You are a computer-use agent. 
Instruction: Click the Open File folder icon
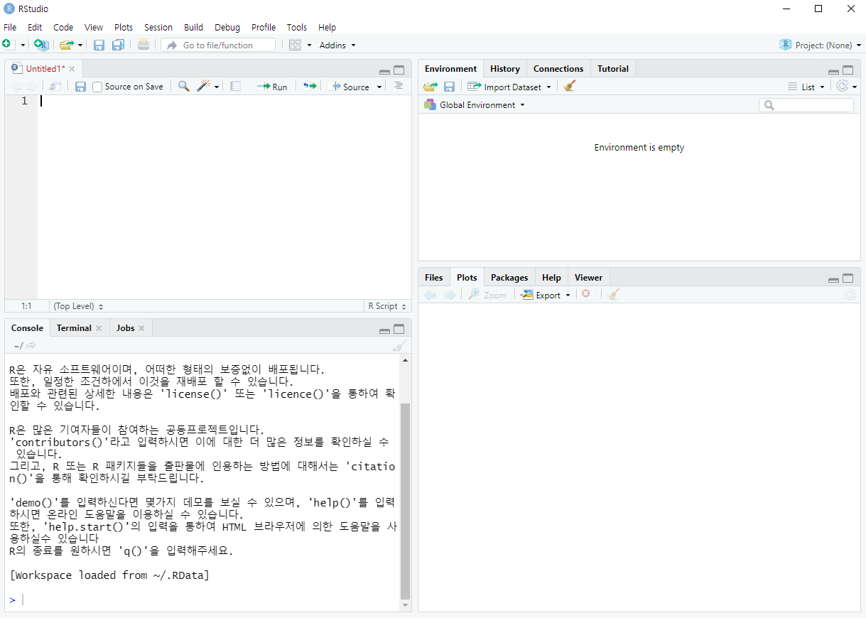(x=66, y=45)
